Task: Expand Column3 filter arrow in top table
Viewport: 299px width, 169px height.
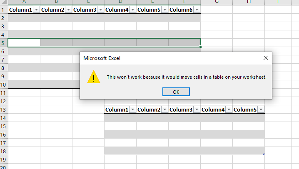Action: [x=100, y=10]
